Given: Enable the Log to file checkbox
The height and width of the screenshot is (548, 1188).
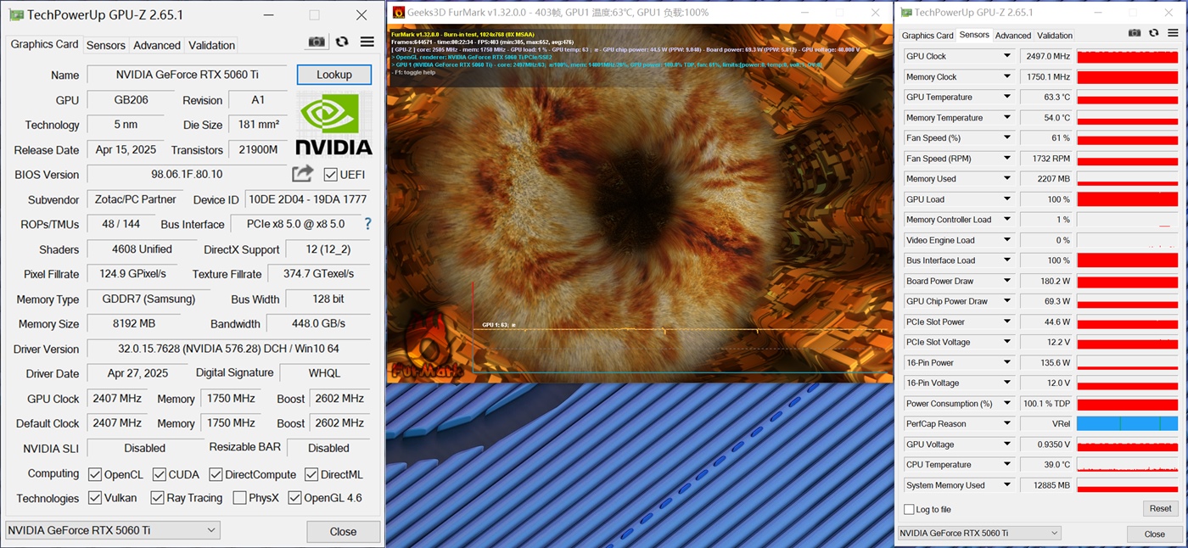Looking at the screenshot, I should point(909,509).
